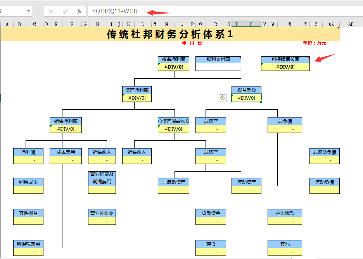The height and width of the screenshot is (259, 363).
Task: Select the 权益净利率 label cell
Action: click(x=174, y=59)
